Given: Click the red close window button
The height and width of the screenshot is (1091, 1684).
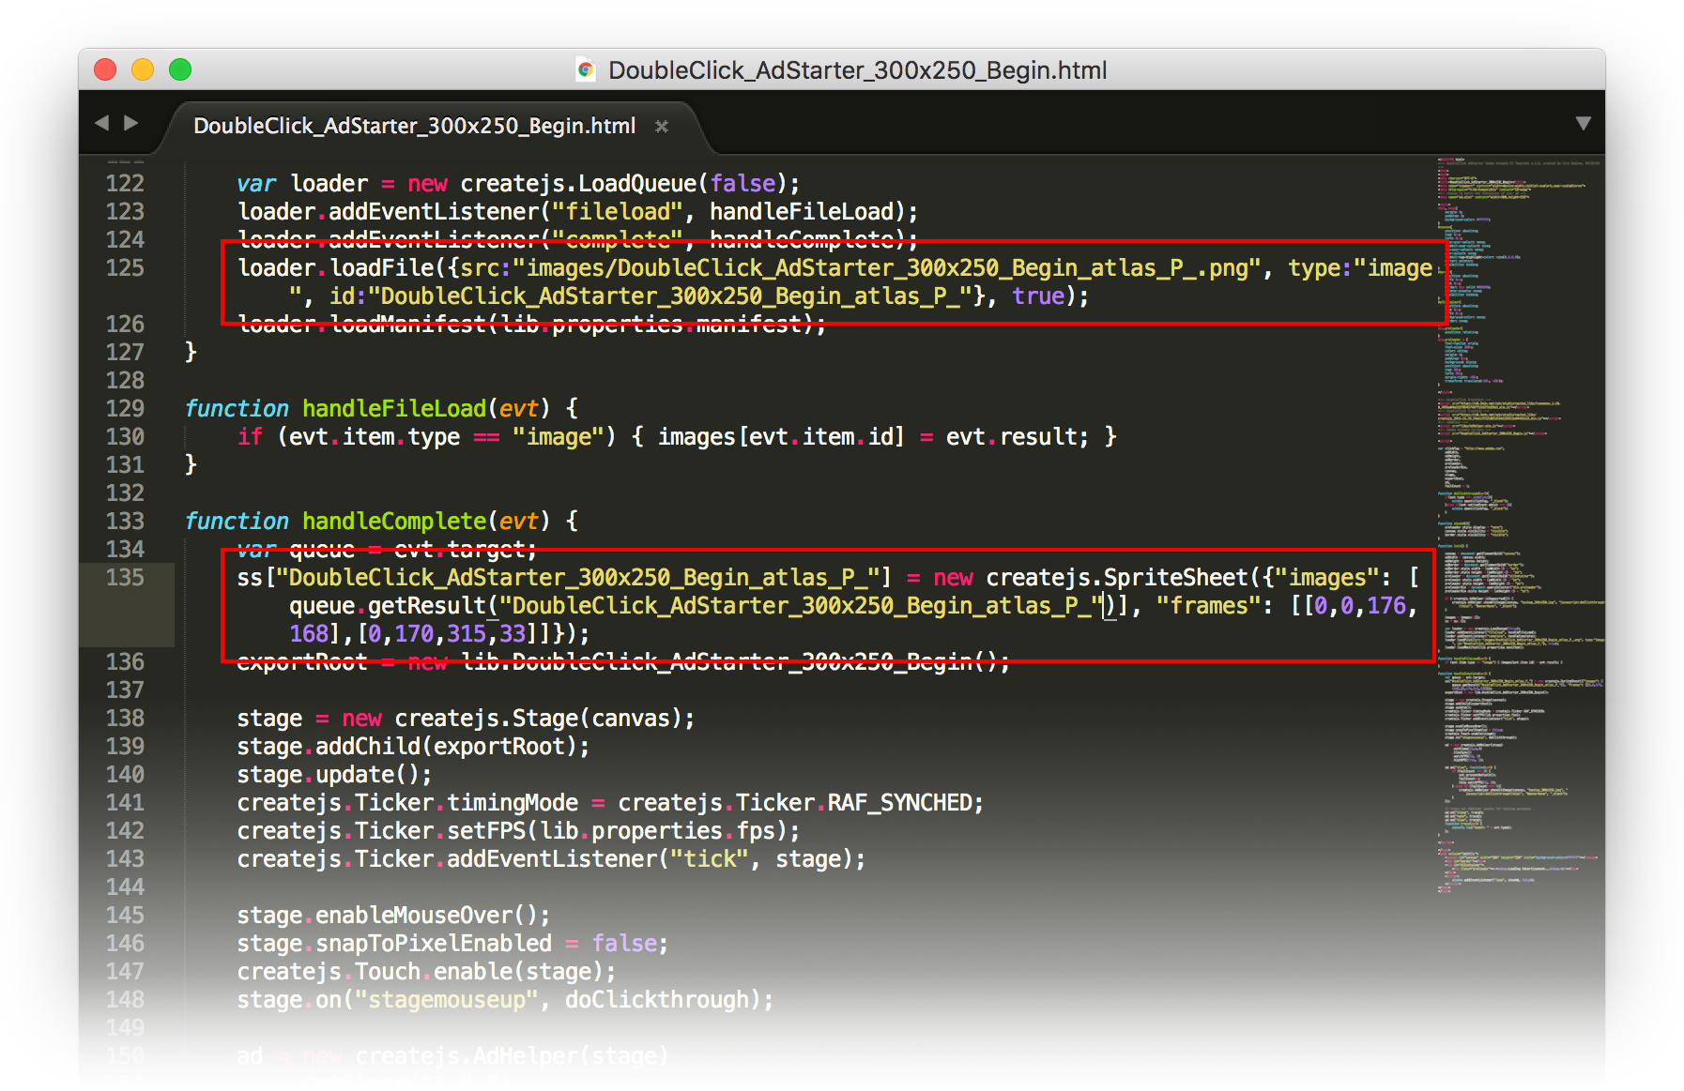Looking at the screenshot, I should [x=105, y=69].
